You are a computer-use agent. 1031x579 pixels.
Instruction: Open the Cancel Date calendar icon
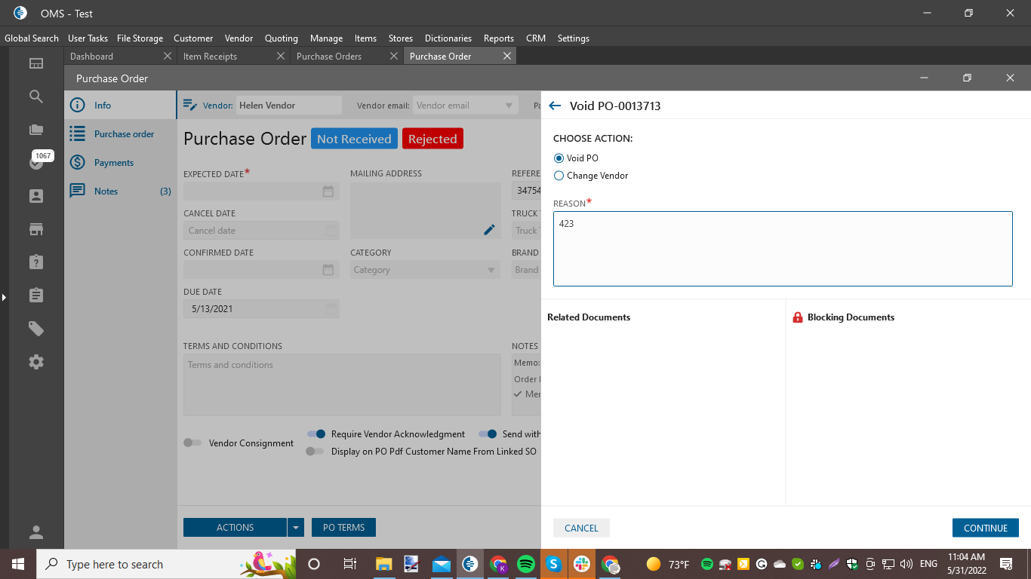tap(331, 231)
